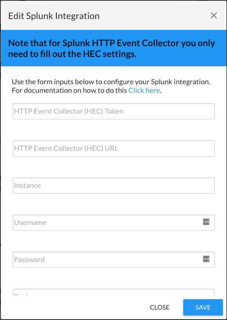The height and width of the screenshot is (320, 227).
Task: Save the Splunk integration settings
Action: coord(203,307)
